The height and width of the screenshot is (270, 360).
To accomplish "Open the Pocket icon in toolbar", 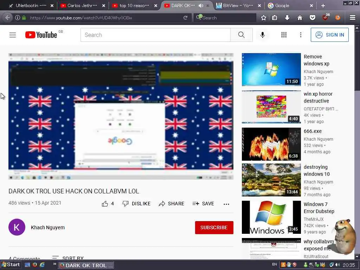I will pos(313,18).
